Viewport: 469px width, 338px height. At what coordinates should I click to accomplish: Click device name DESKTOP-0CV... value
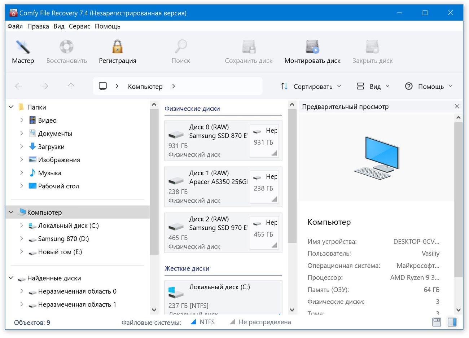[416, 242]
